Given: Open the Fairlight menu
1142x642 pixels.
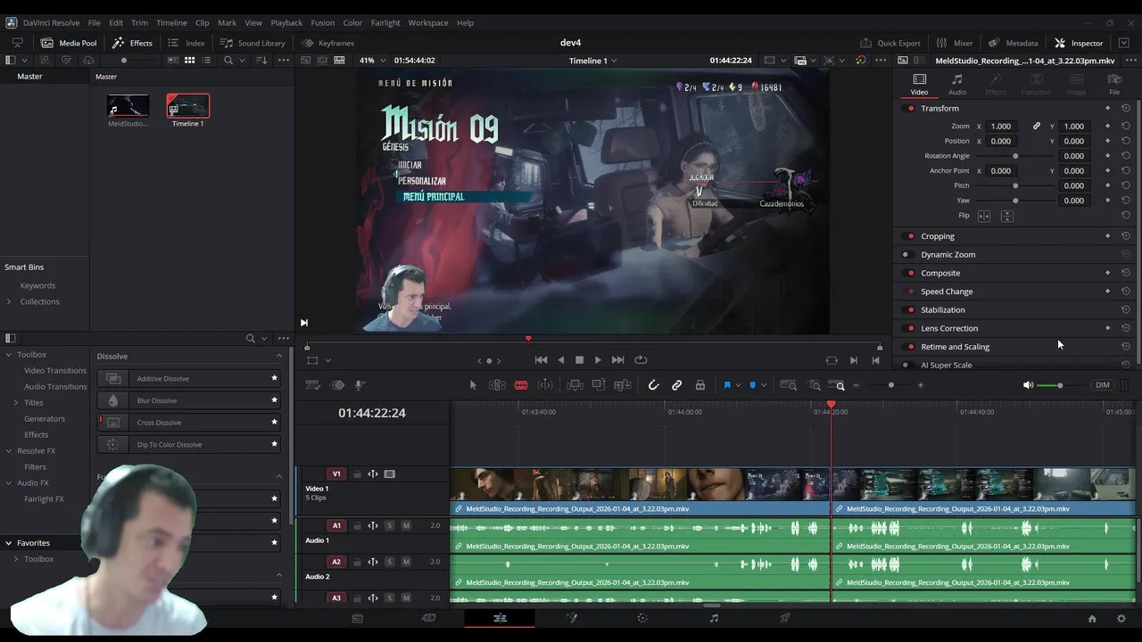Looking at the screenshot, I should click(x=386, y=22).
